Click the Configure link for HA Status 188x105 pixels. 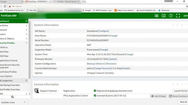103,31
